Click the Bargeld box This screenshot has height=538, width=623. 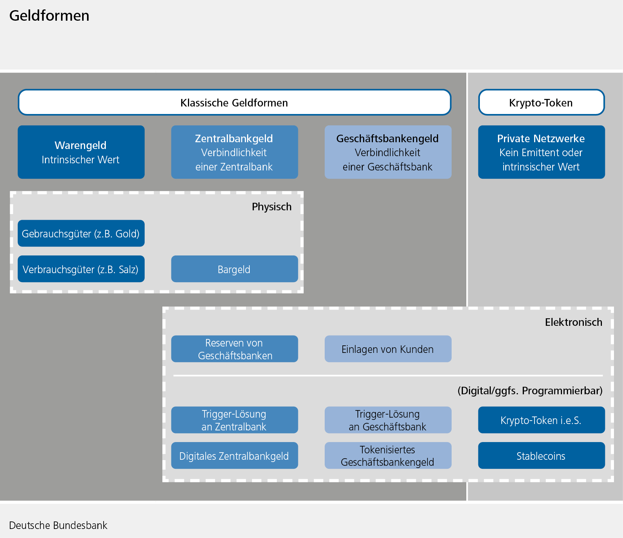(234, 269)
